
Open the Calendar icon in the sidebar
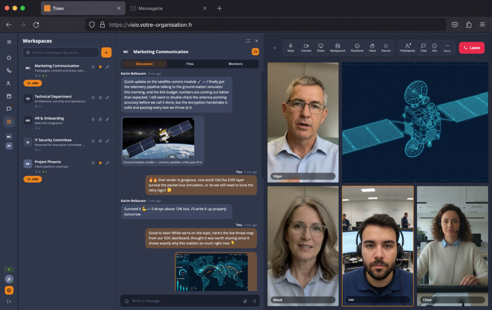pos(9,96)
